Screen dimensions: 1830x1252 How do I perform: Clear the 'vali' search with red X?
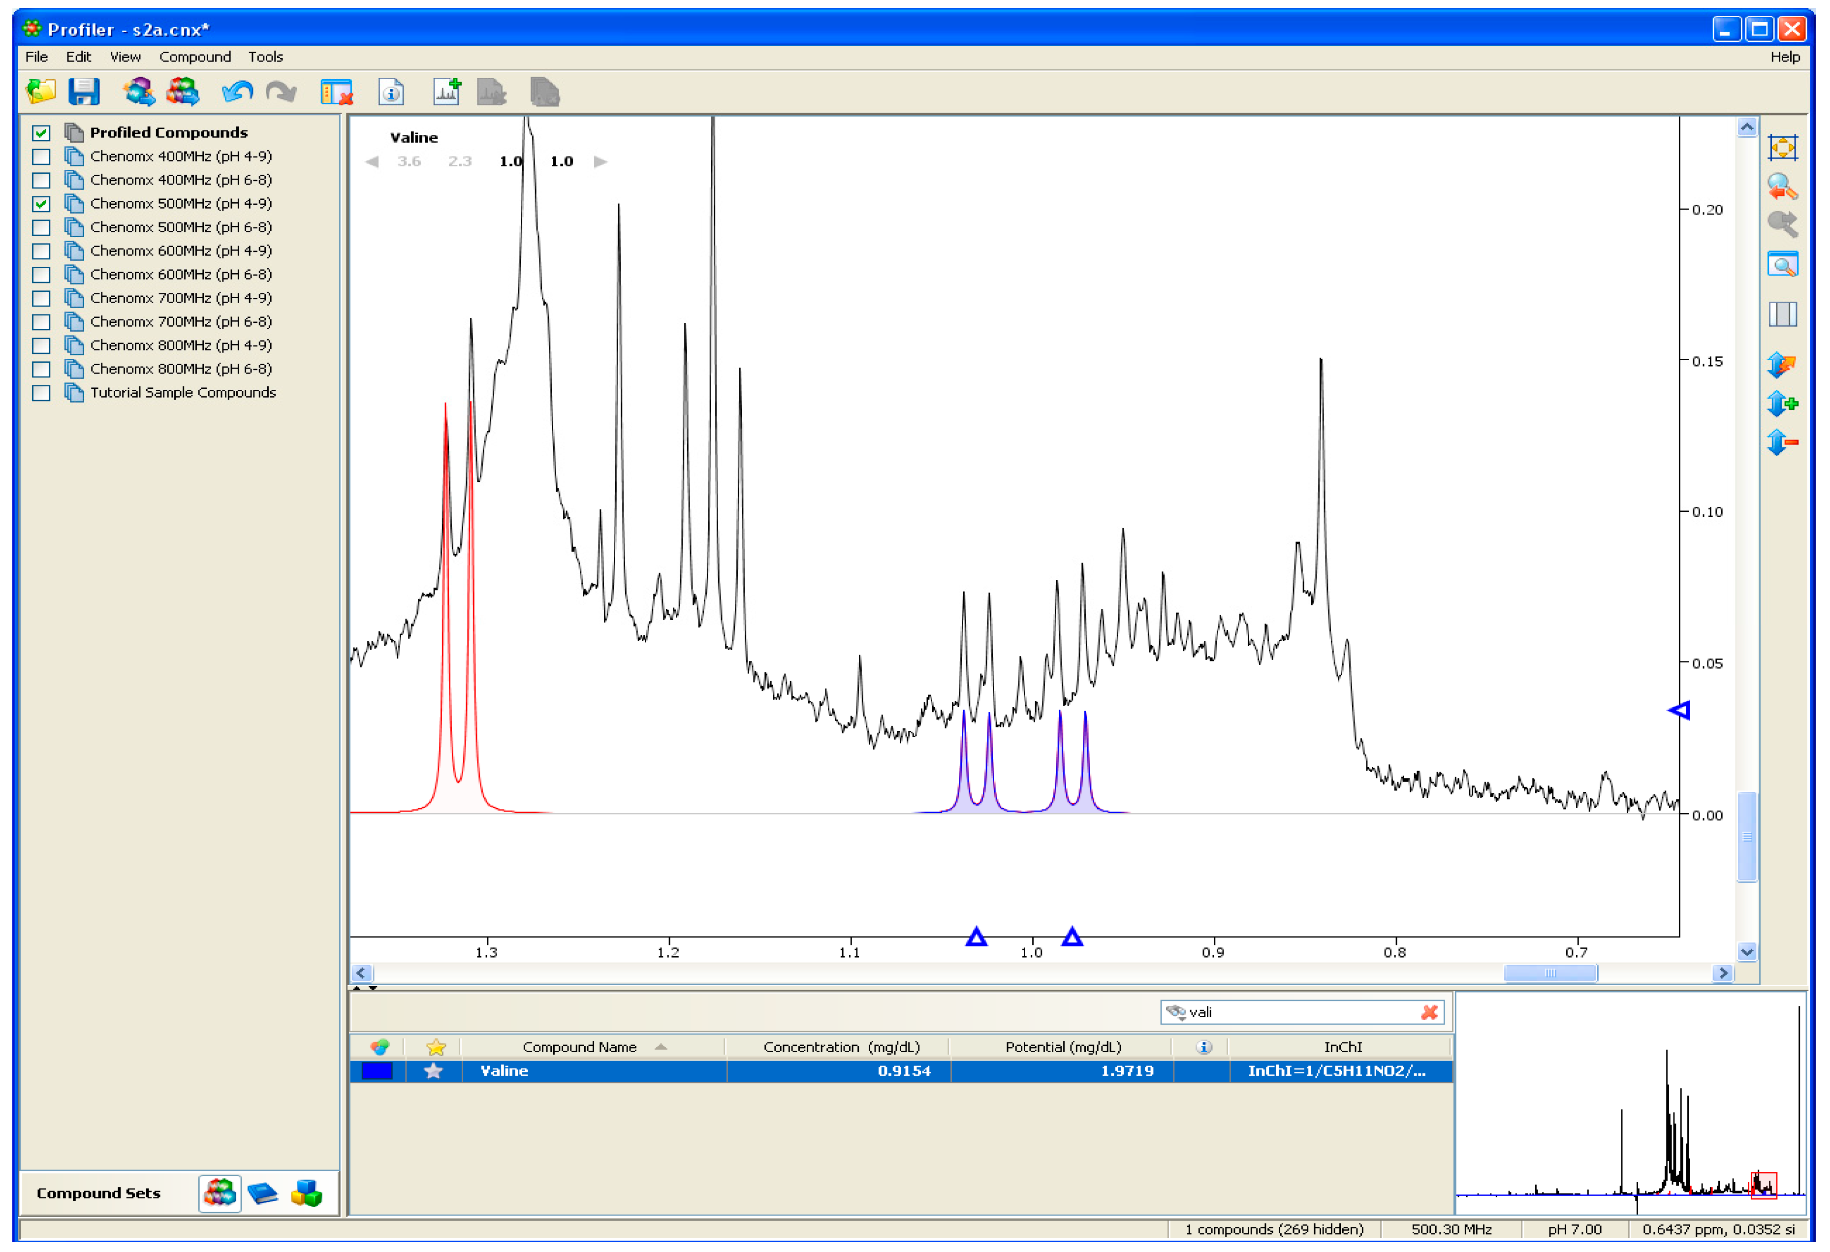click(x=1429, y=1013)
